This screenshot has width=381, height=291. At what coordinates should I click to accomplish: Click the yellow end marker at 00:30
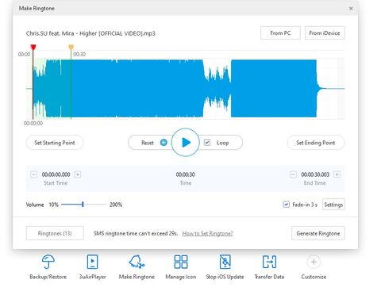click(71, 48)
